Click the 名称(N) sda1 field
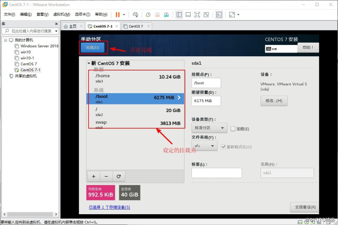Screen dimensions: 338x225 coord(287,173)
